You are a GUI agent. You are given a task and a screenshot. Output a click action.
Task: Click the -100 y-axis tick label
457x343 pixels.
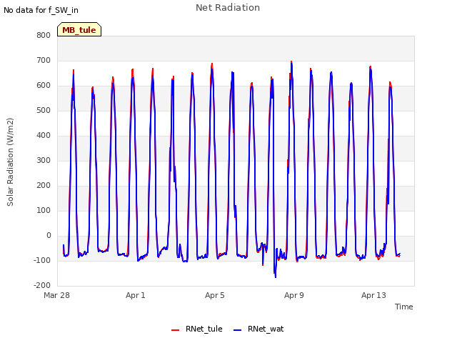tap(42, 260)
